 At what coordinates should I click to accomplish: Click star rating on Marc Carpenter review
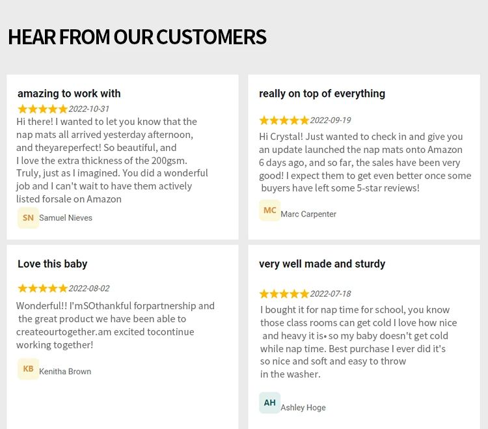coord(284,120)
